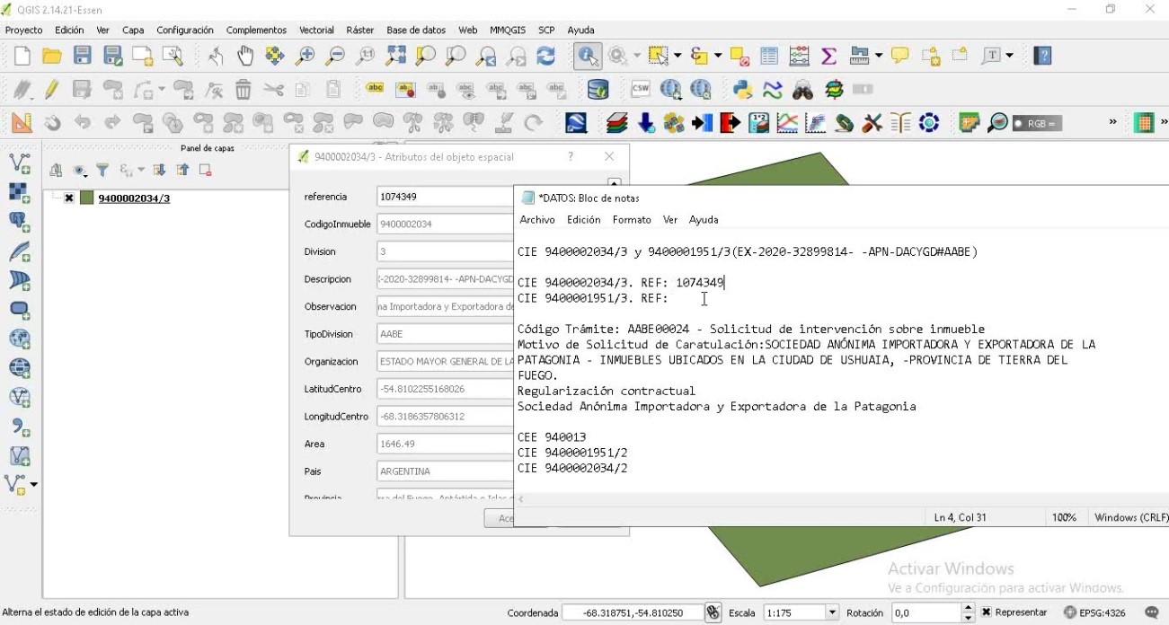Viewport: 1169px width, 625px height.
Task: Open the CSW metadata search client
Action: click(641, 90)
